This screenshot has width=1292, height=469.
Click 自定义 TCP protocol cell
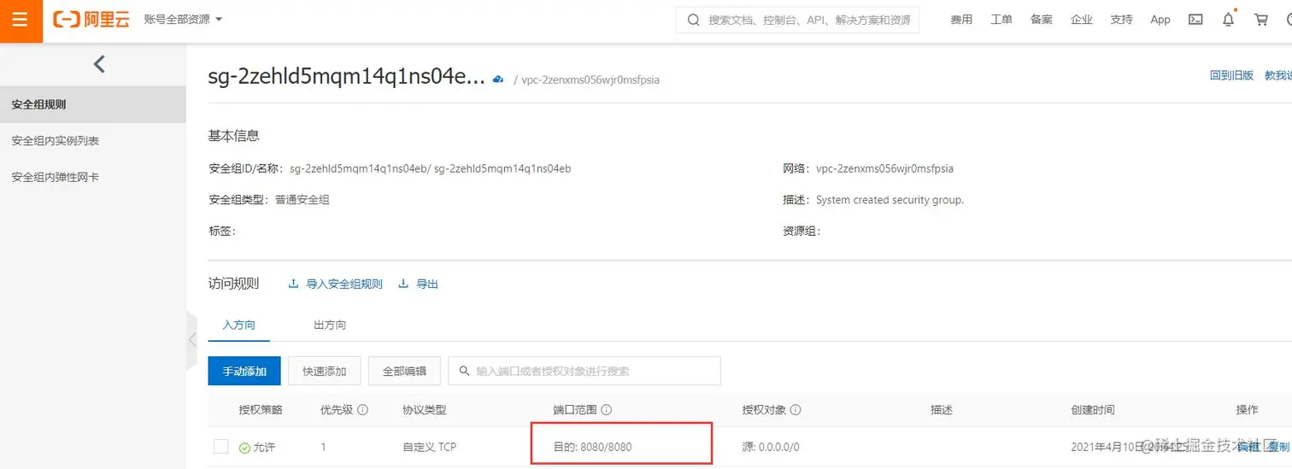tap(429, 447)
